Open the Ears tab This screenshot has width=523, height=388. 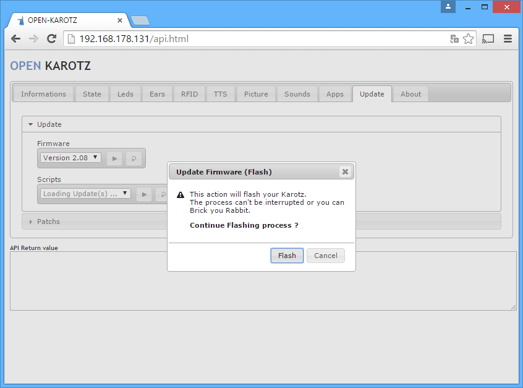click(x=157, y=94)
